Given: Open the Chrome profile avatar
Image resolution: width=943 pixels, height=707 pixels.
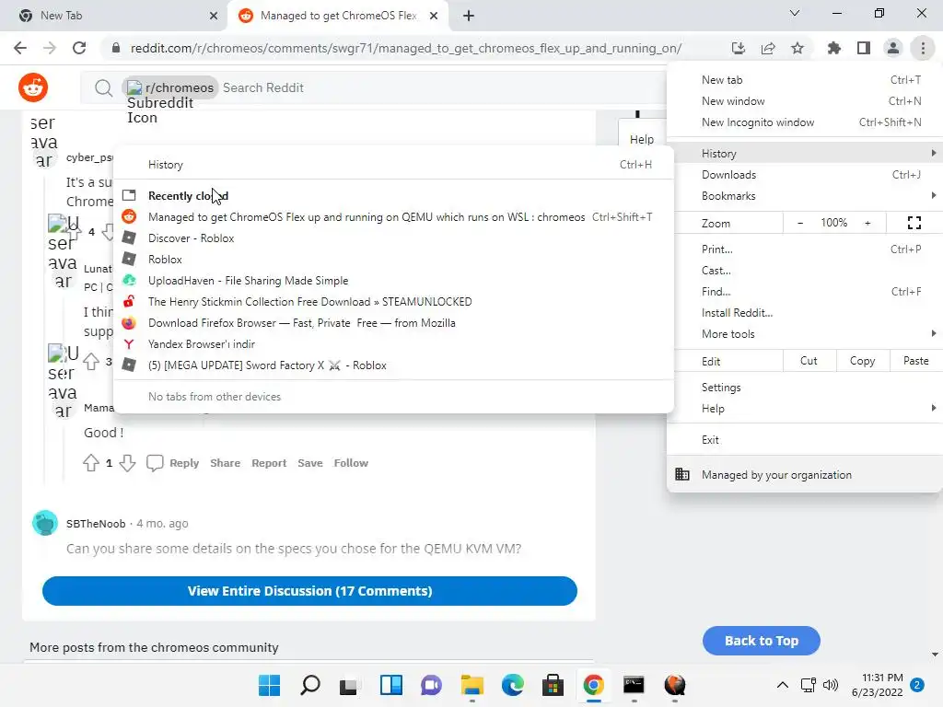Looking at the screenshot, I should pos(893,48).
